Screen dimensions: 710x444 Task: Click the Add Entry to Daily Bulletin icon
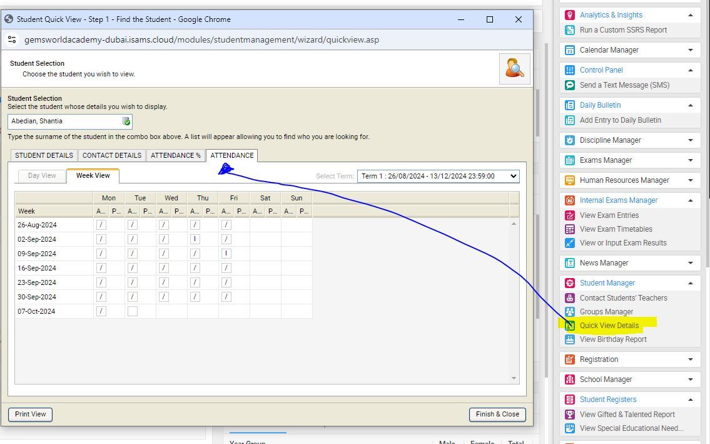pos(569,120)
